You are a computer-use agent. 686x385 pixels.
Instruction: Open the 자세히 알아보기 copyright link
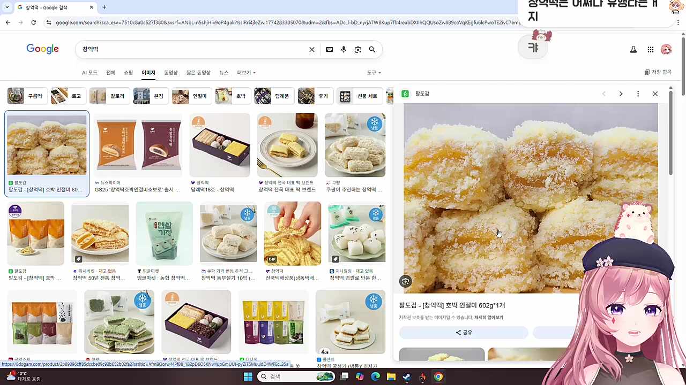(x=489, y=318)
